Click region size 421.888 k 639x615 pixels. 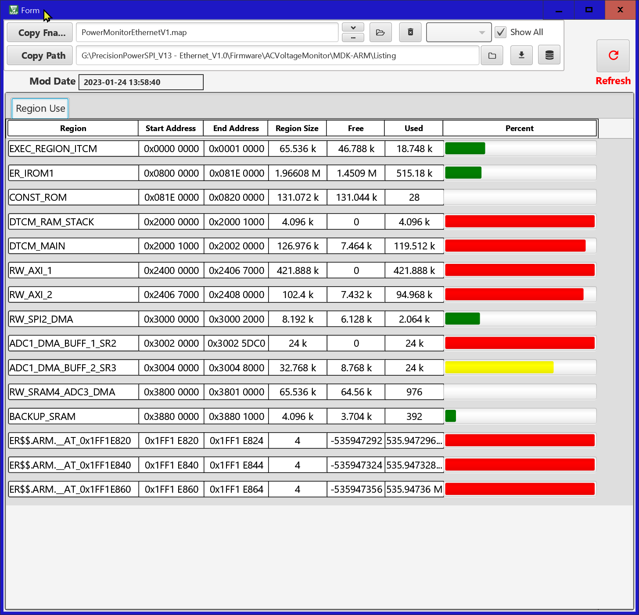pos(298,270)
